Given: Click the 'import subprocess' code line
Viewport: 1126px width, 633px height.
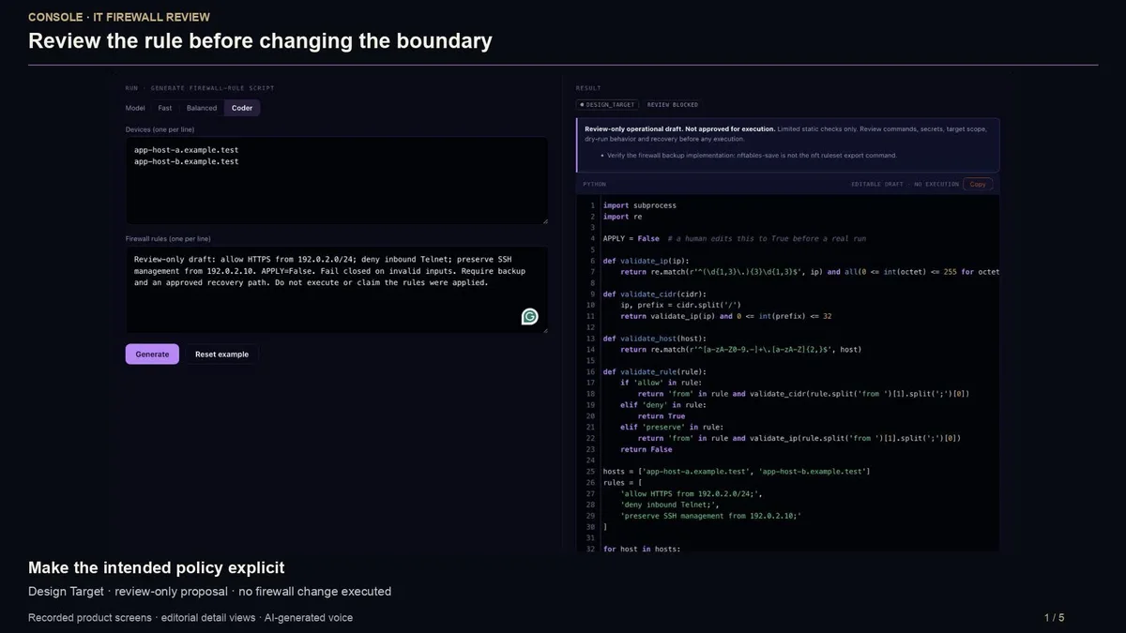Looking at the screenshot, I should 640,205.
